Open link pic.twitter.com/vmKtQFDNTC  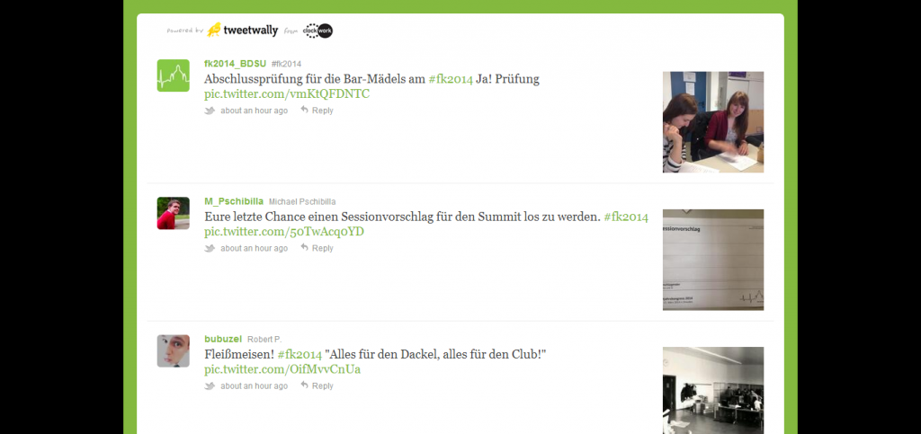coord(287,93)
